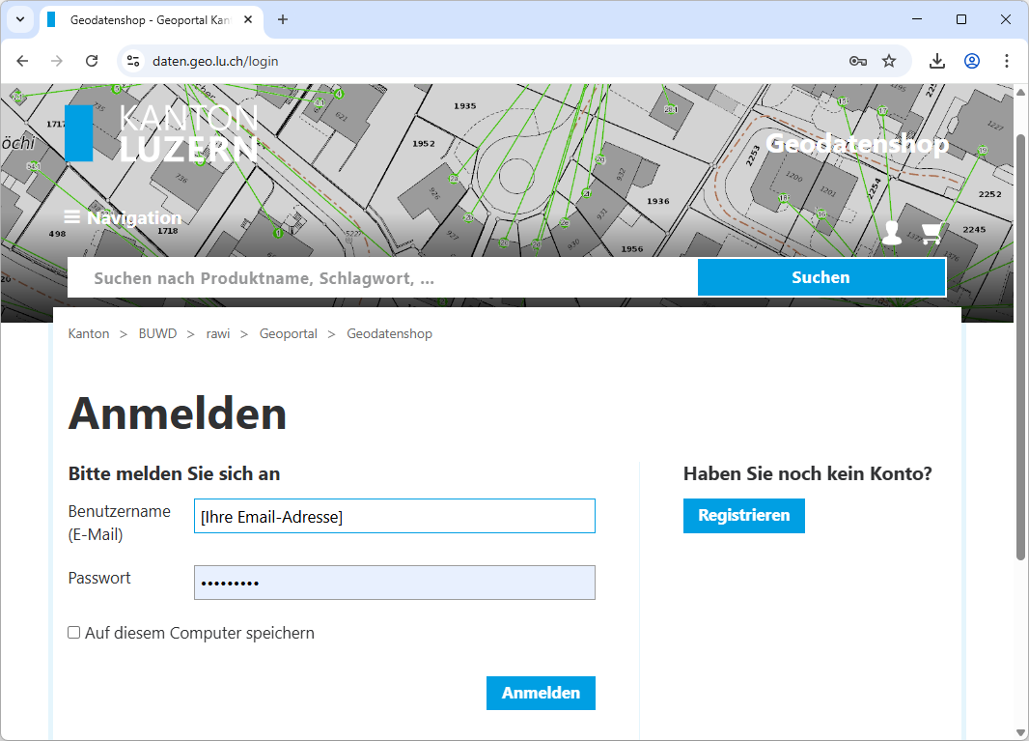Open a new browser tab
The height and width of the screenshot is (741, 1029).
[283, 19]
